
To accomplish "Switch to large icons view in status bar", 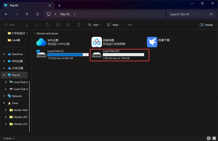I will coord(214,138).
